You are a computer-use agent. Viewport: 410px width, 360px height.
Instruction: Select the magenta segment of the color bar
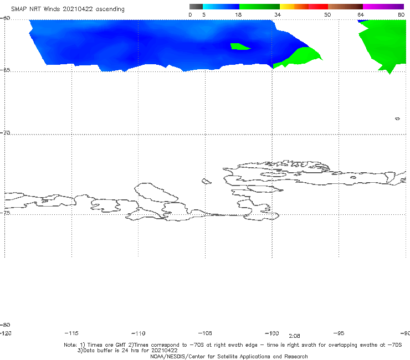(383, 7)
